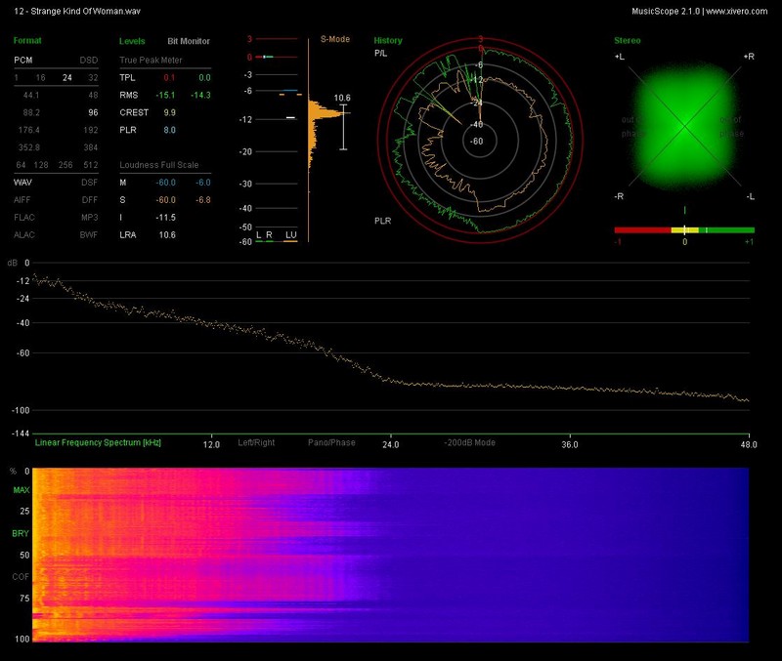The image size is (782, 661).
Task: Click the RMS value -15.1
Action: coord(165,95)
